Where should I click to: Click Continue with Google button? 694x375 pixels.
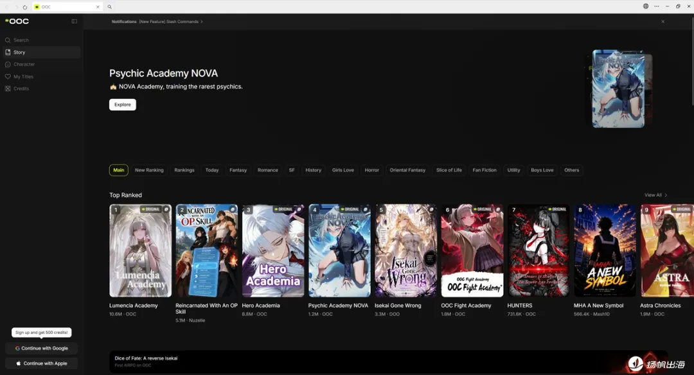(x=42, y=349)
